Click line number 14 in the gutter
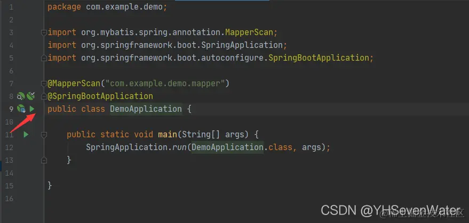469x223 pixels. pos(9,173)
